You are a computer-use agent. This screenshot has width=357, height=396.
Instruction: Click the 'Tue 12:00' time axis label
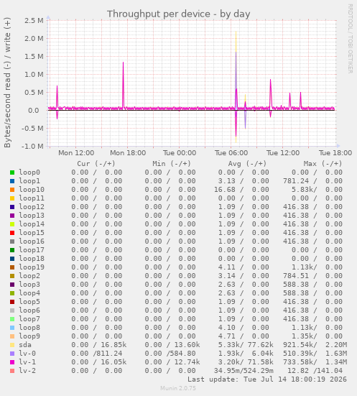click(283, 153)
